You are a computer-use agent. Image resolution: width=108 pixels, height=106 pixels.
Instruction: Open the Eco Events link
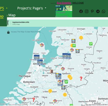[64, 3]
